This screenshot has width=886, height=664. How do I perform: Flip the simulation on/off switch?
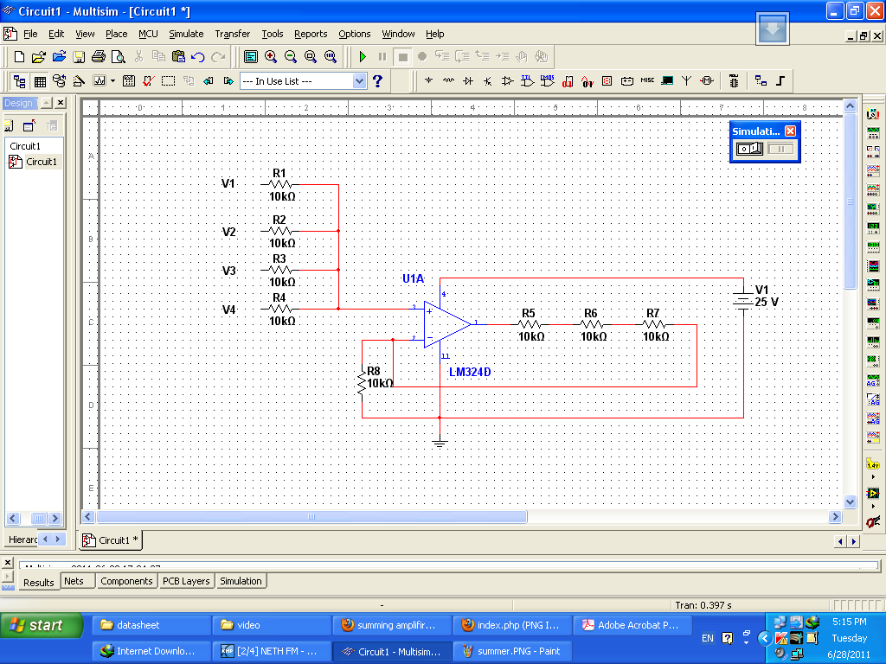[x=749, y=149]
